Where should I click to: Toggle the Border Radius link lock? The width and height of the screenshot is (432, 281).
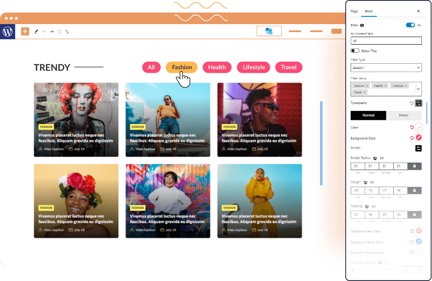click(x=414, y=166)
